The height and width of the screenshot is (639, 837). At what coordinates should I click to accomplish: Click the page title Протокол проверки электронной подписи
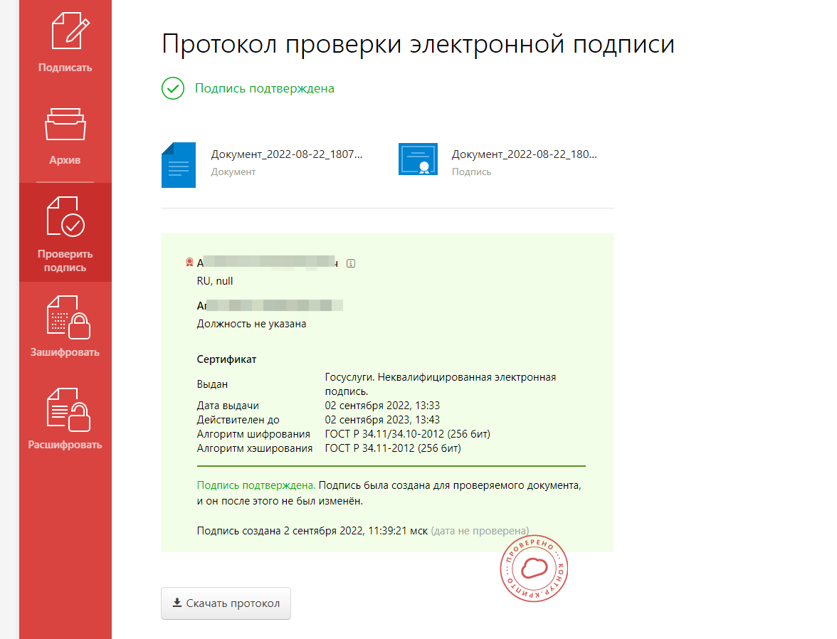click(x=418, y=44)
